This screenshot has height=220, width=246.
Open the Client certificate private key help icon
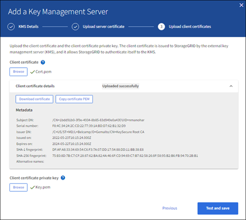[63, 178]
